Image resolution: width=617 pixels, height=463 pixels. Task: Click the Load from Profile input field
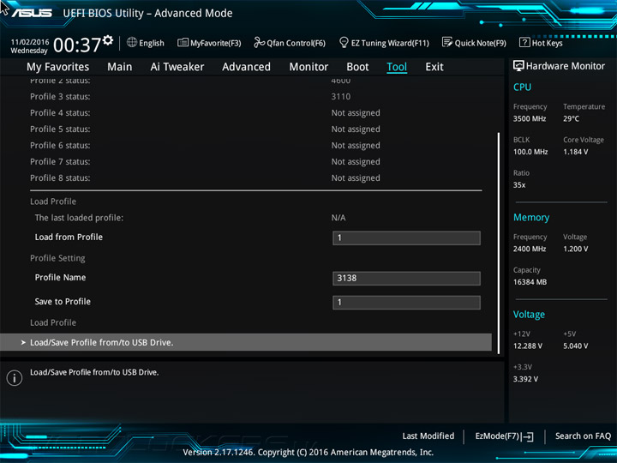pos(406,238)
